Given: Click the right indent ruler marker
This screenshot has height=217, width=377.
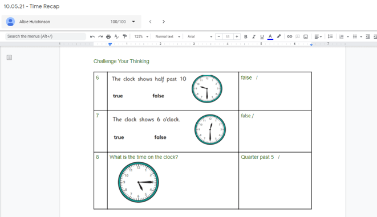Looking at the screenshot, I should tap(311, 44).
